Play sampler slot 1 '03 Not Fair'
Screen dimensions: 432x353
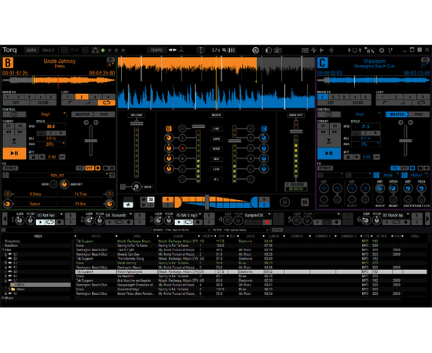[x=41, y=222]
